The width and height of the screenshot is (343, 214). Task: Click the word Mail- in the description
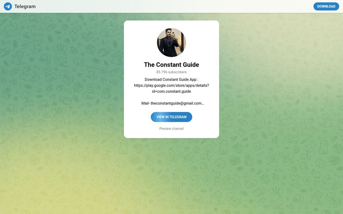(145, 103)
